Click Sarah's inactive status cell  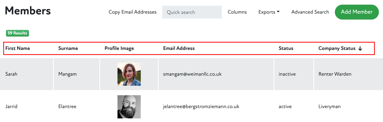[x=287, y=74]
